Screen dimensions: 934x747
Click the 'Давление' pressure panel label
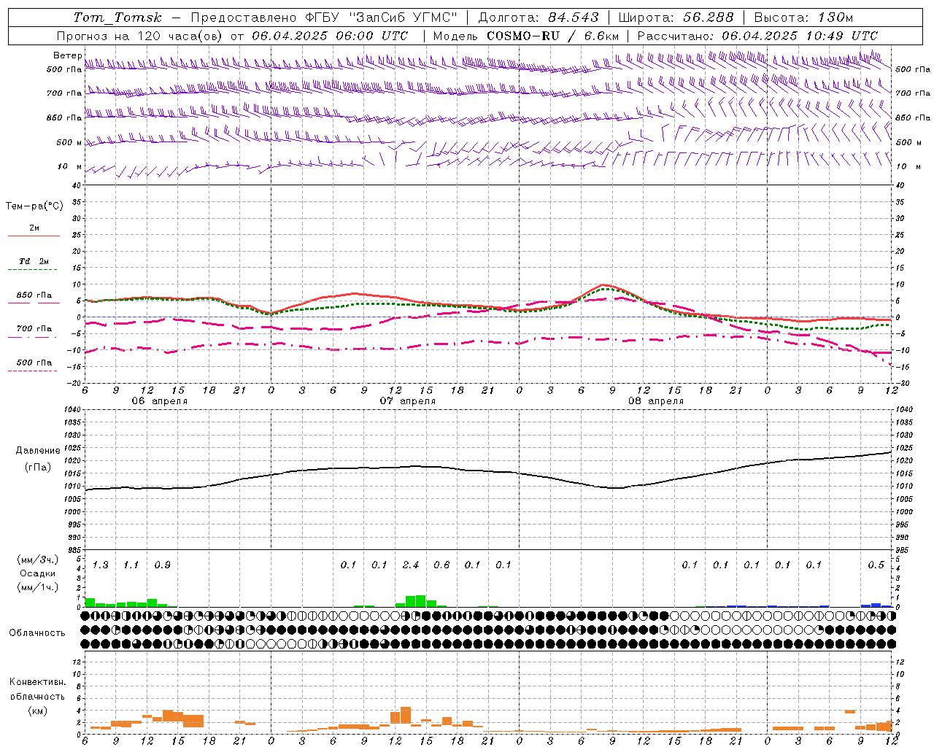(38, 451)
